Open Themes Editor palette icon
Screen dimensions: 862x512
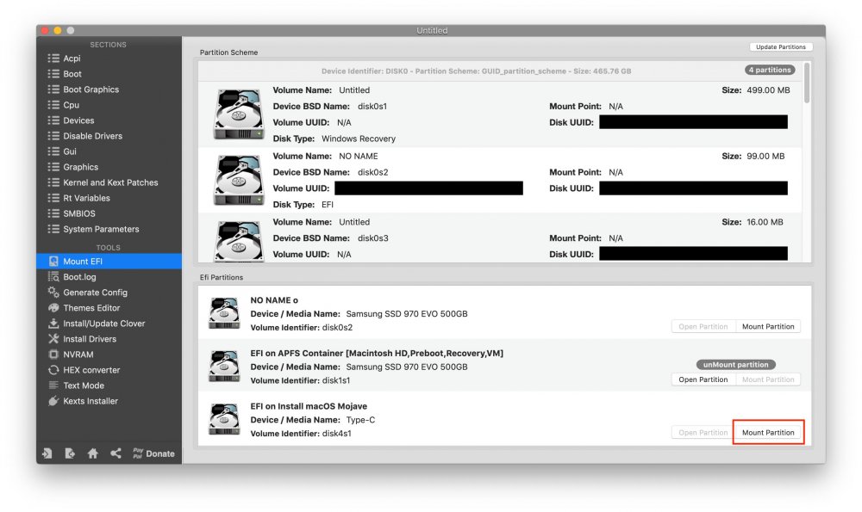pos(53,308)
